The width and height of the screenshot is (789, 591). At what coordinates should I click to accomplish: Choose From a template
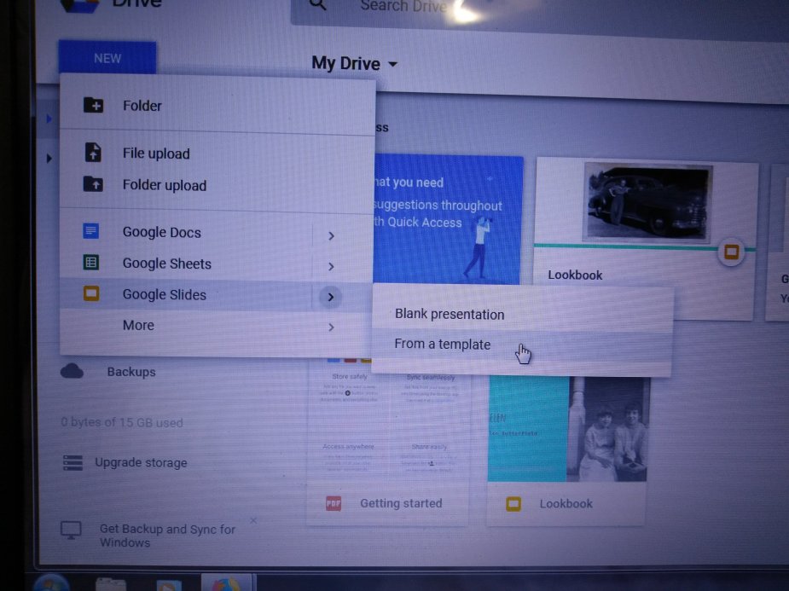click(443, 345)
